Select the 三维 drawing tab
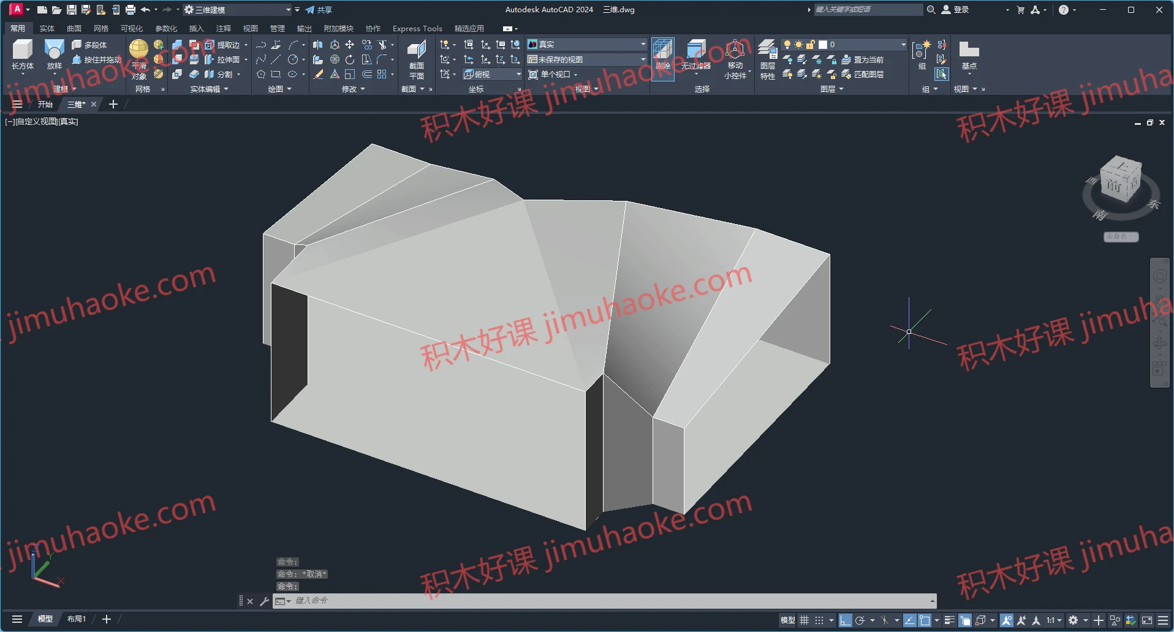The image size is (1174, 632). point(76,104)
